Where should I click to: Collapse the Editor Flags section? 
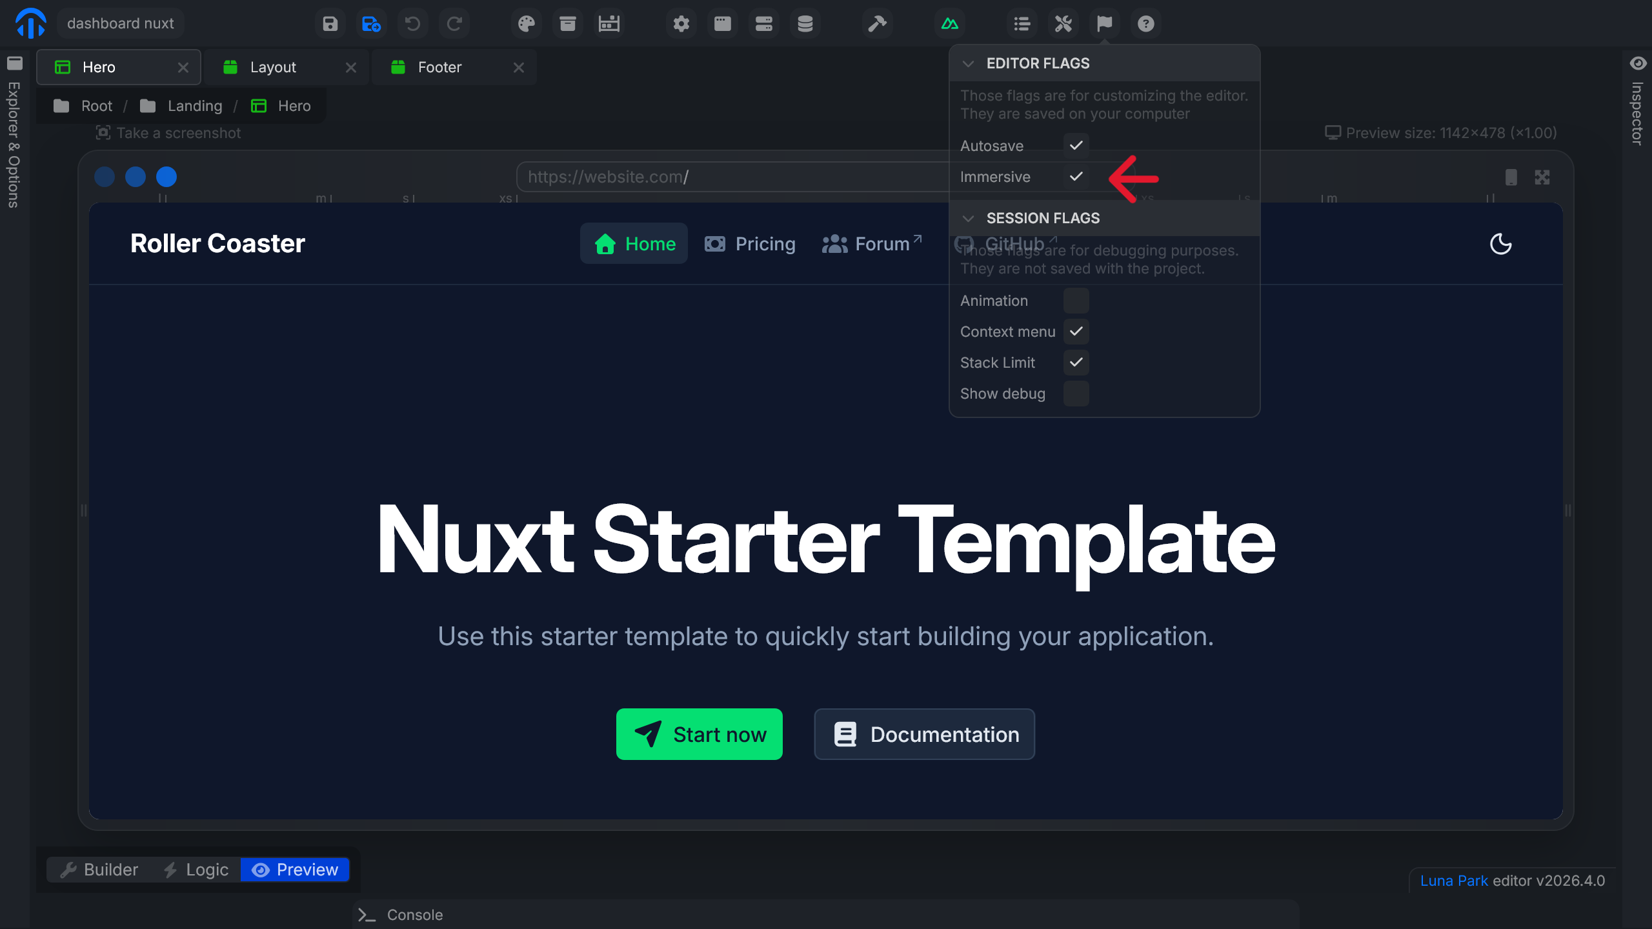pyautogui.click(x=1105, y=63)
